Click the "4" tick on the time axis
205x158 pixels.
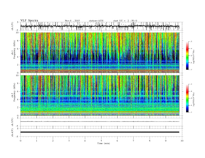(x=85, y=141)
